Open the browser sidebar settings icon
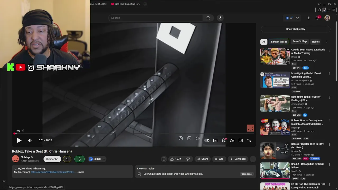The width and height of the screenshot is (338, 190). point(334,10)
